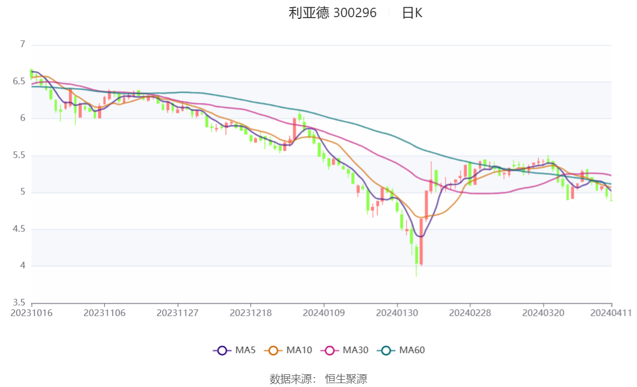Click the MA60 teal legend circle marker
Viewport: 637px width, 387px height.
point(387,350)
